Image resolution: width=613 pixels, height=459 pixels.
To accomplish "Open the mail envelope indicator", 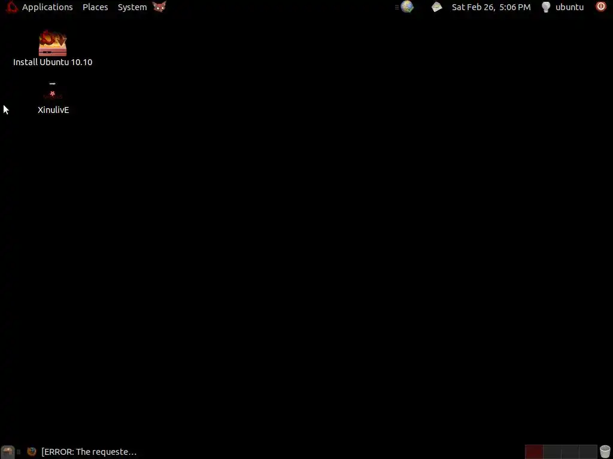I will 436,7.
